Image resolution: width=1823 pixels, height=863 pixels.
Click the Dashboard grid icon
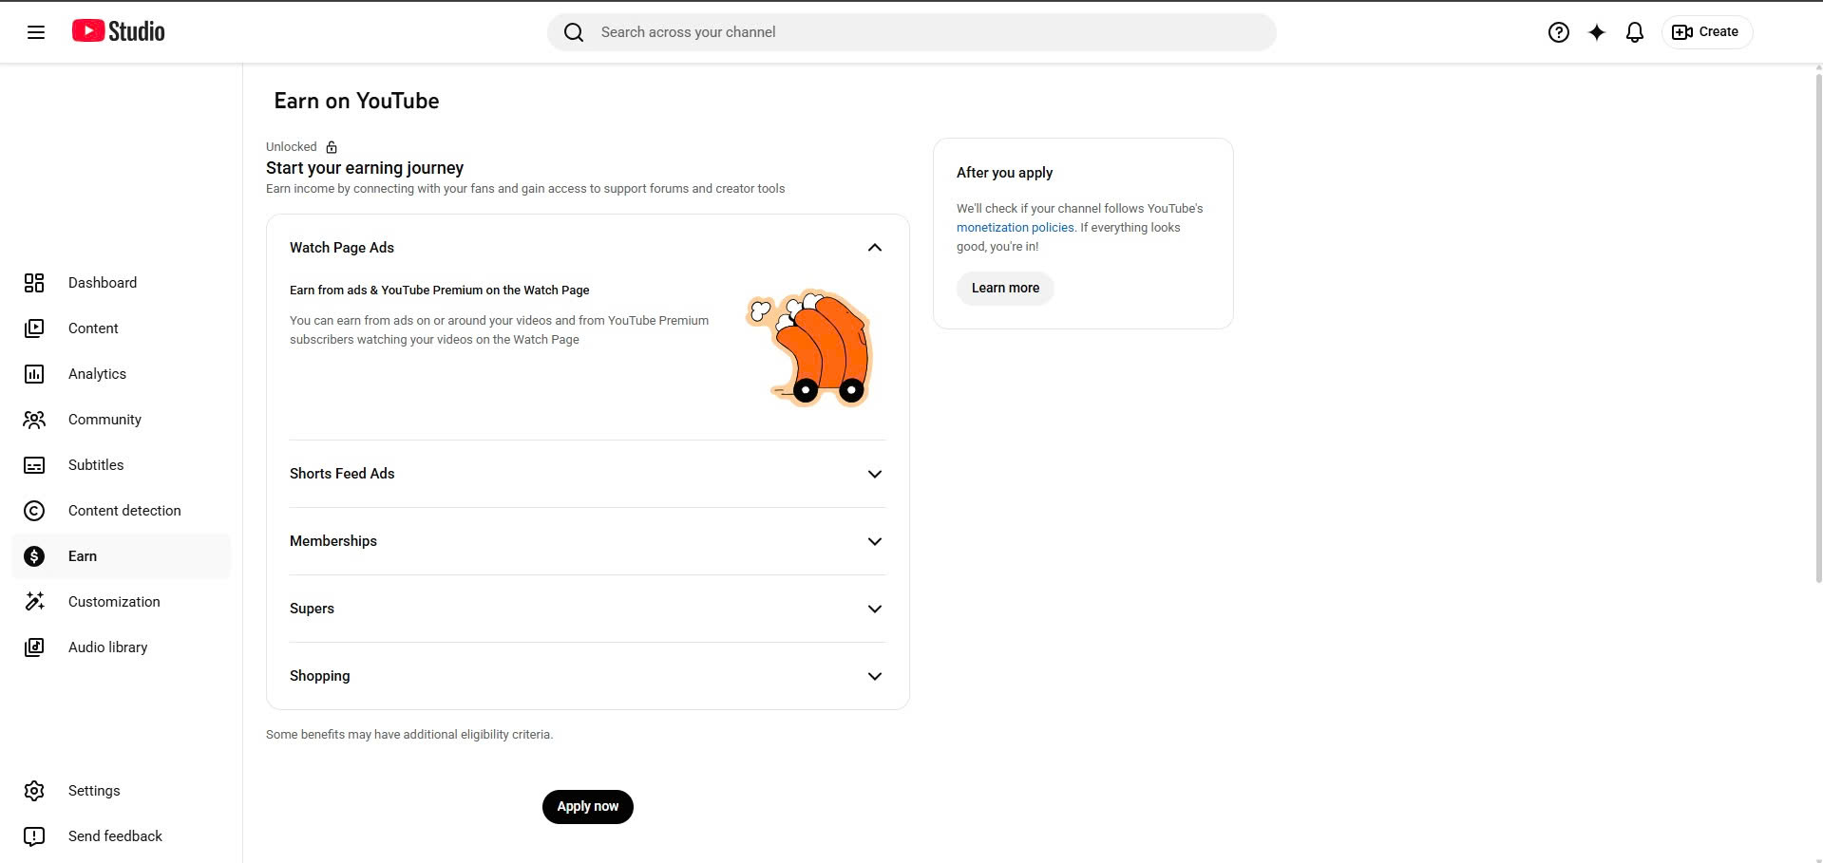pyautogui.click(x=34, y=283)
